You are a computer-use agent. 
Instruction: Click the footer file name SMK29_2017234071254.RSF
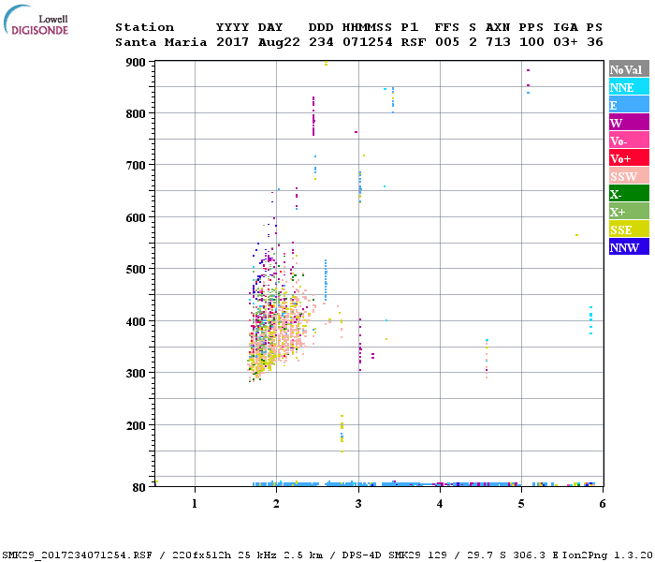[78, 555]
